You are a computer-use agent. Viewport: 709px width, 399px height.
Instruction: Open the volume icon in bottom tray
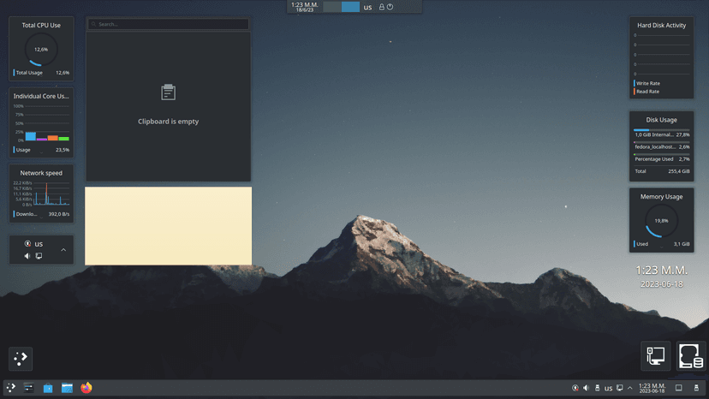coord(586,388)
